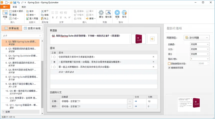Click the 複本 duplicate slide icon
This screenshot has height=119, width=215.
30,11
